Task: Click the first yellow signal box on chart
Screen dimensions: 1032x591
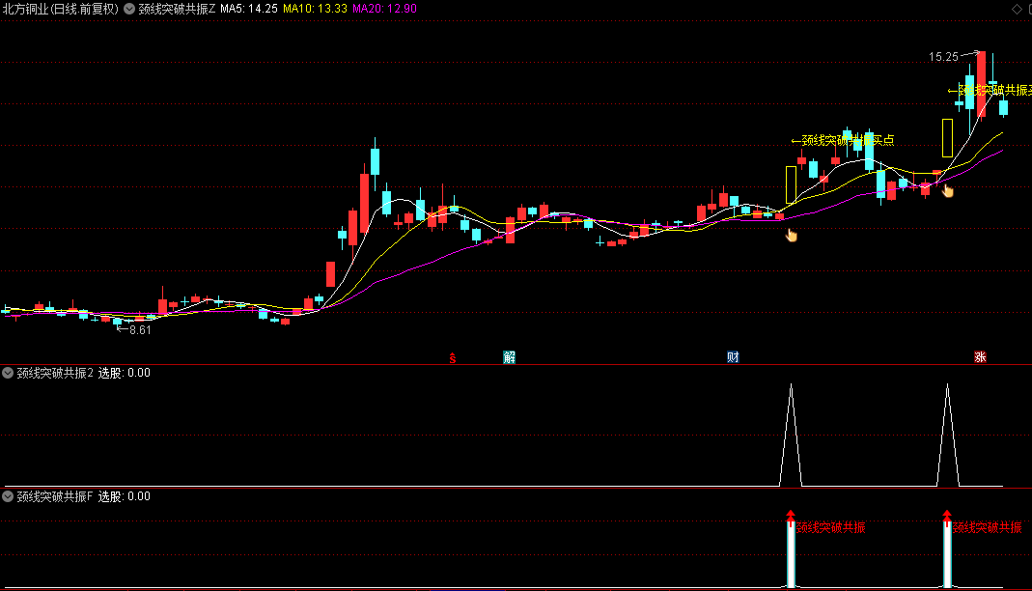Action: point(791,185)
